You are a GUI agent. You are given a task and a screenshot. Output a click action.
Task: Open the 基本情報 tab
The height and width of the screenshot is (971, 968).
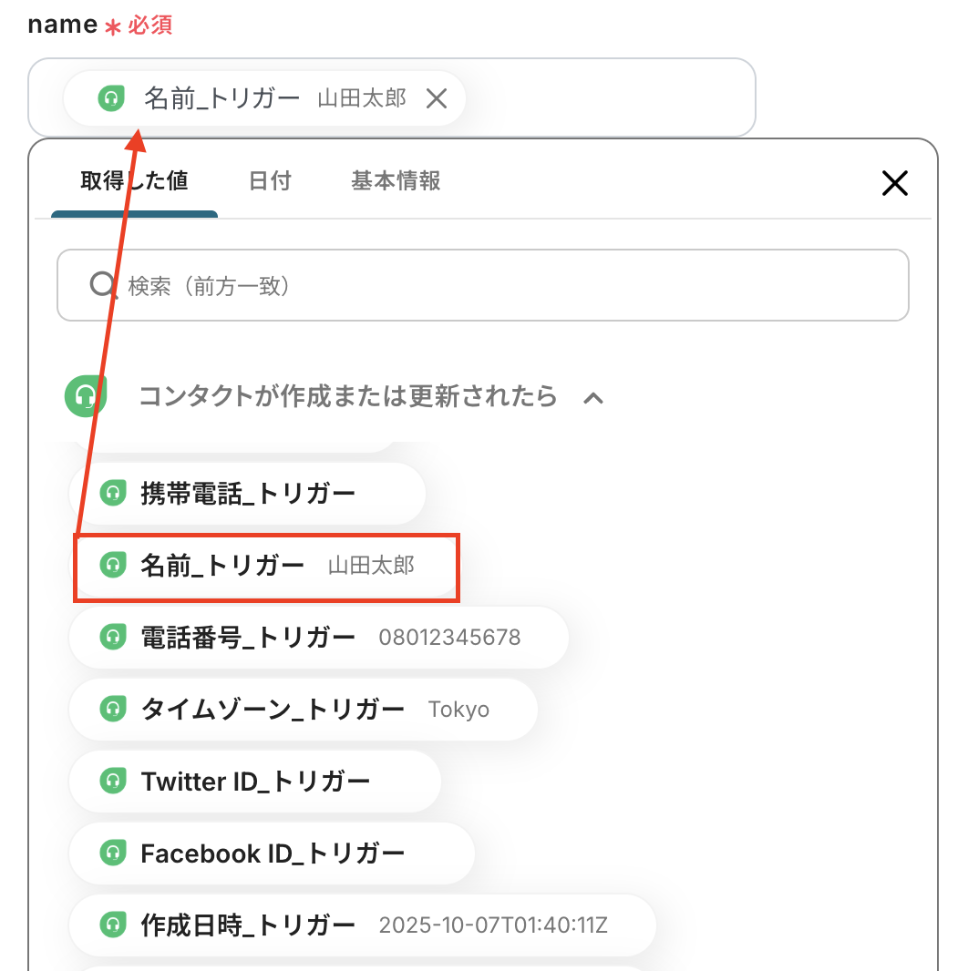(x=396, y=180)
